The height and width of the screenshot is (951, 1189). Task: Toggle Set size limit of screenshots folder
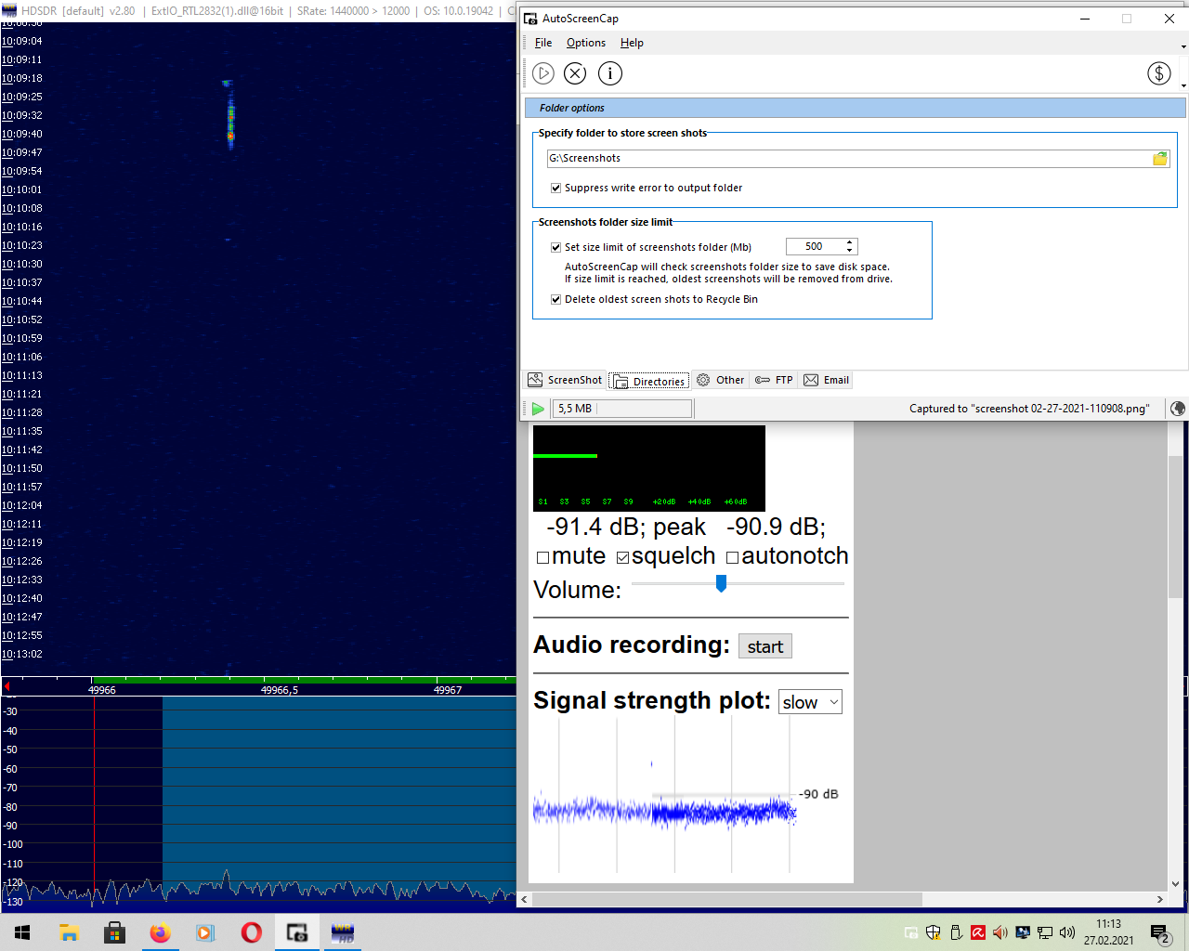555,247
